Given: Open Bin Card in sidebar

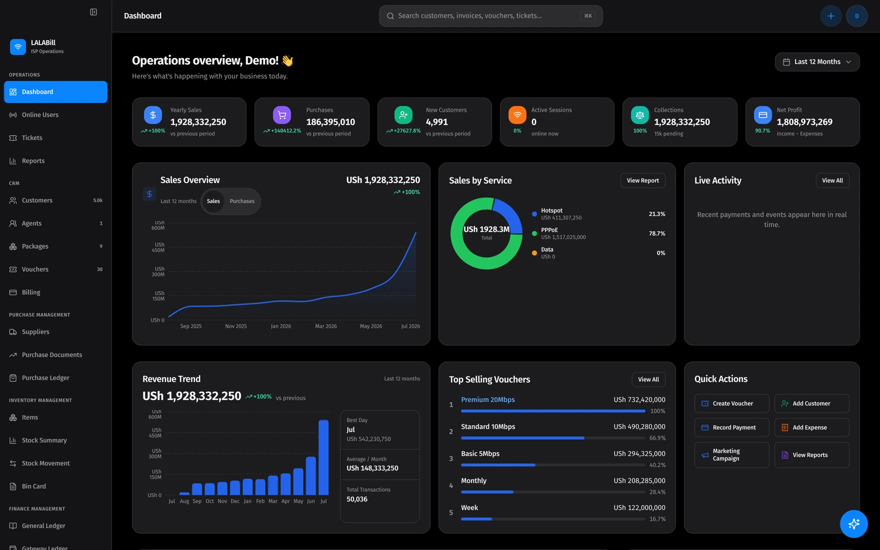Looking at the screenshot, I should click(55, 486).
